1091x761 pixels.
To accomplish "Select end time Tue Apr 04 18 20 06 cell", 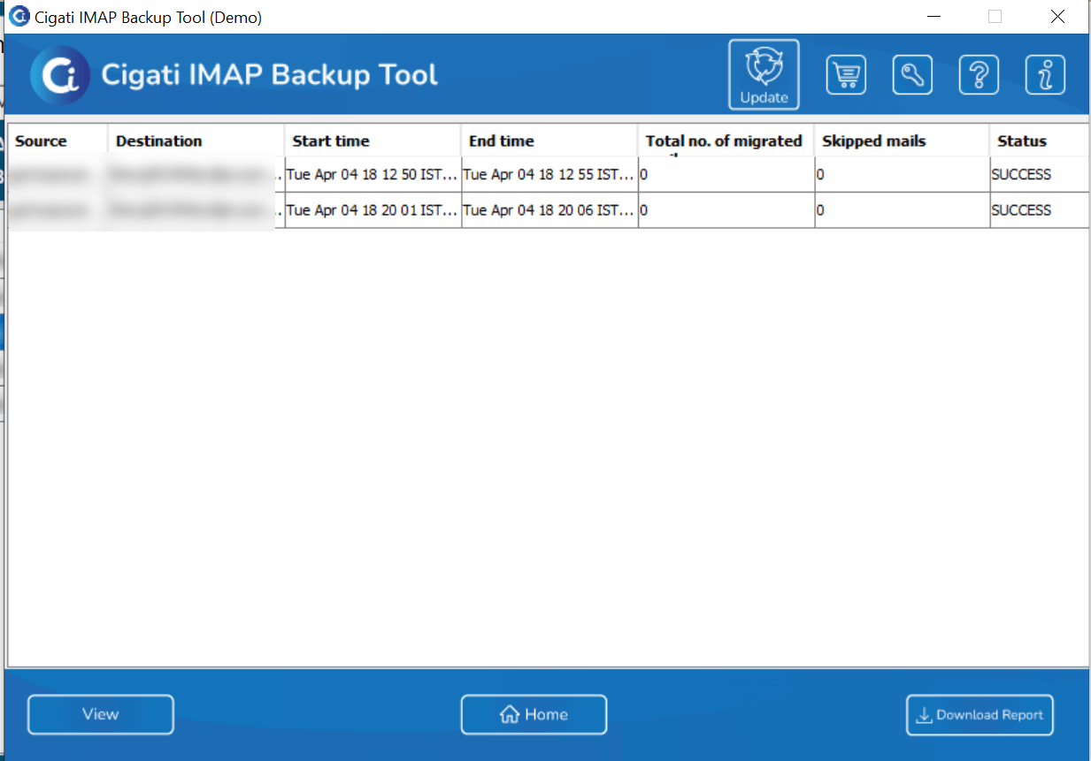I will (x=549, y=210).
